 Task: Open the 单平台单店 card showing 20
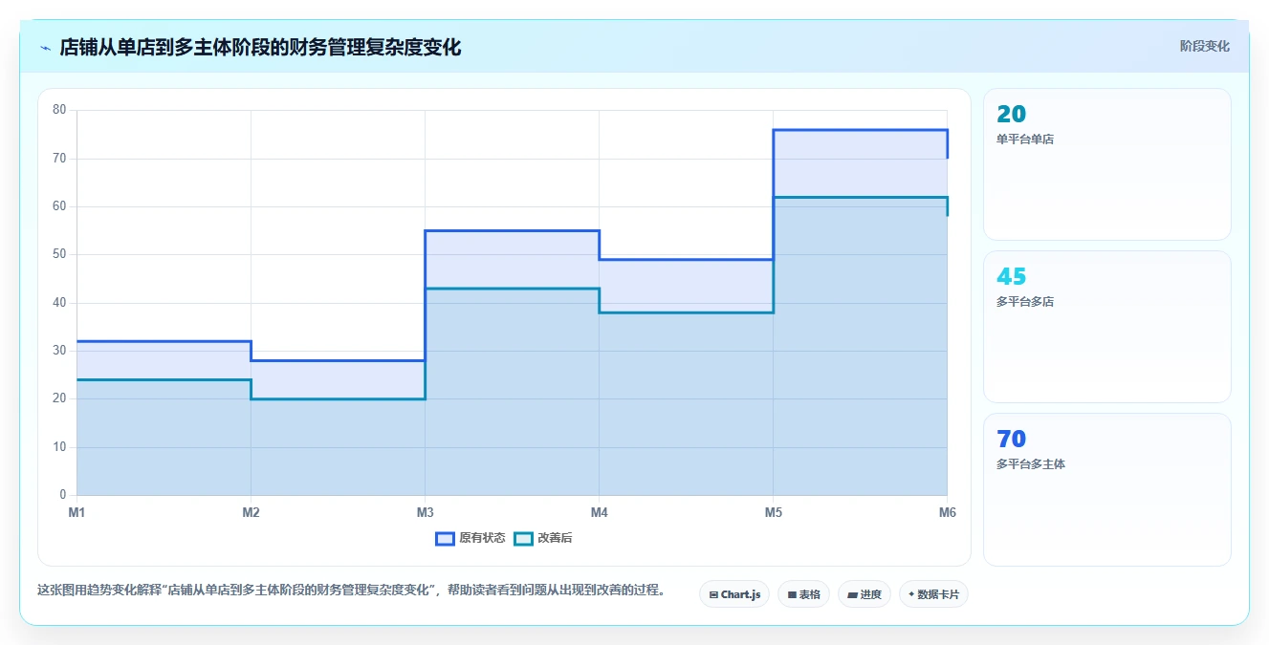coord(1106,164)
